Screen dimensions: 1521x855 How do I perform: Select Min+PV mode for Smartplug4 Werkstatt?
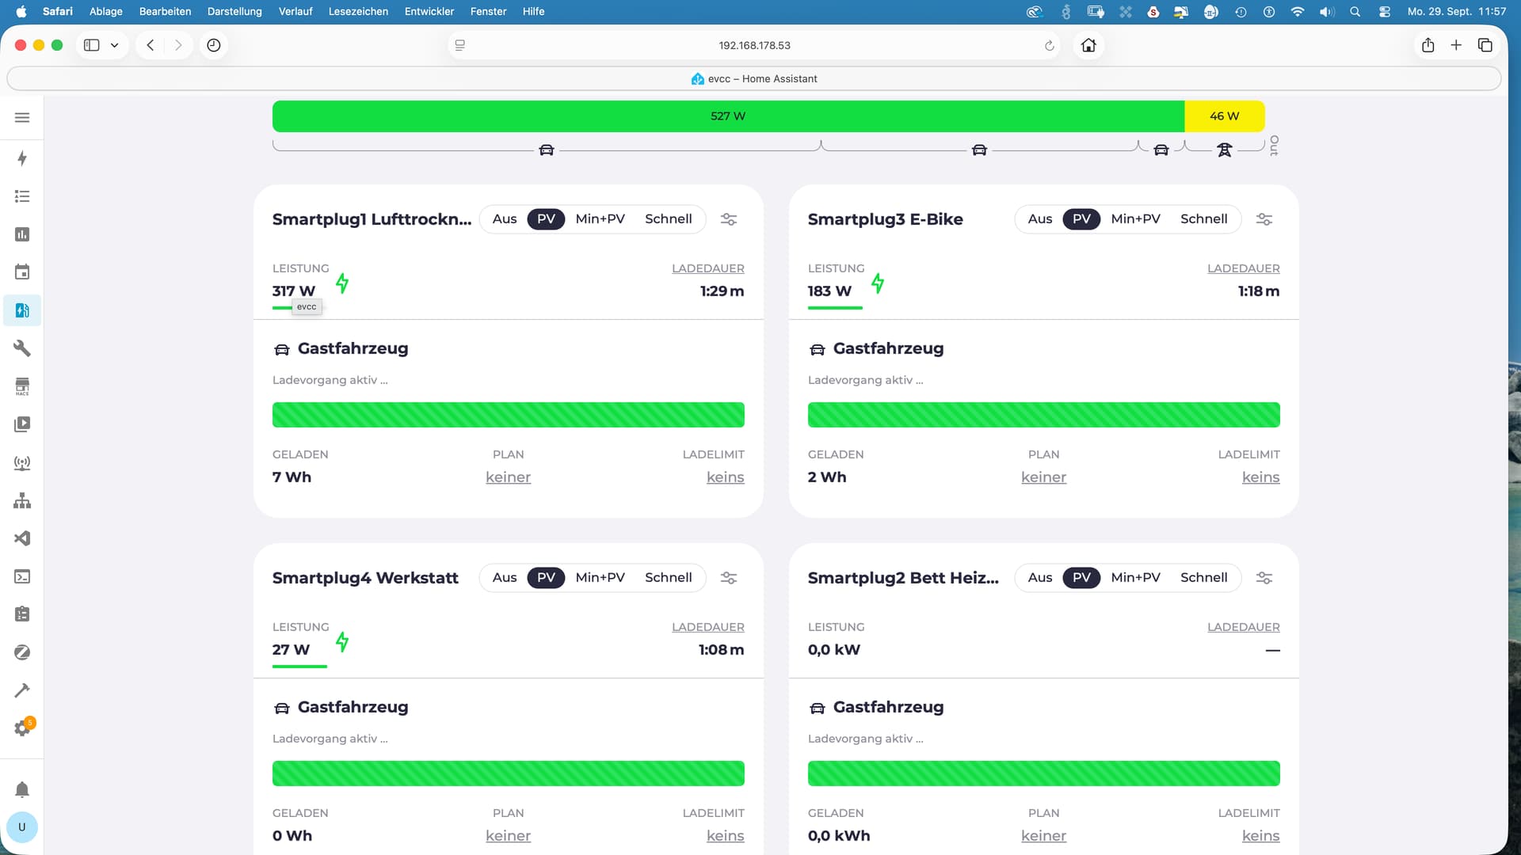[x=600, y=578]
